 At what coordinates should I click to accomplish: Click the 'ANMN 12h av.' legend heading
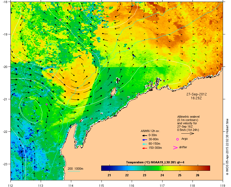coord(150,131)
